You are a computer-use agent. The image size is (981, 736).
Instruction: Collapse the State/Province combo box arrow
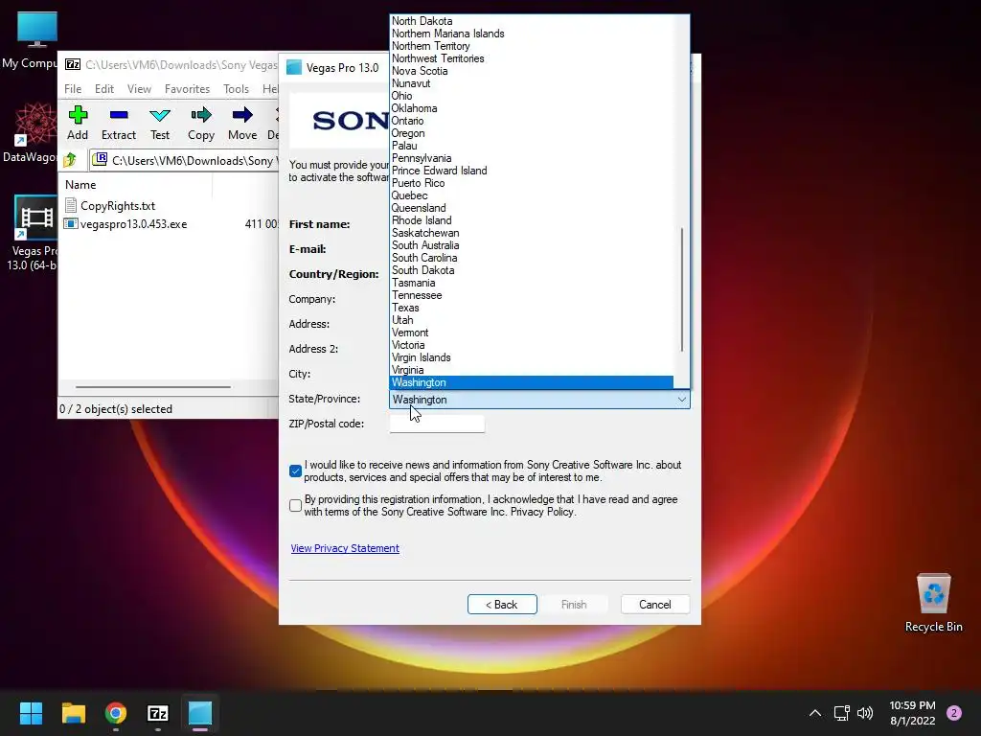click(x=681, y=400)
